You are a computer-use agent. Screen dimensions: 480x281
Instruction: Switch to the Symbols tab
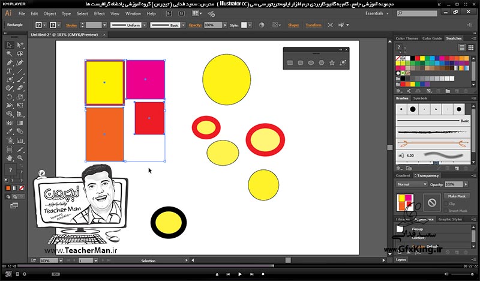click(x=420, y=98)
